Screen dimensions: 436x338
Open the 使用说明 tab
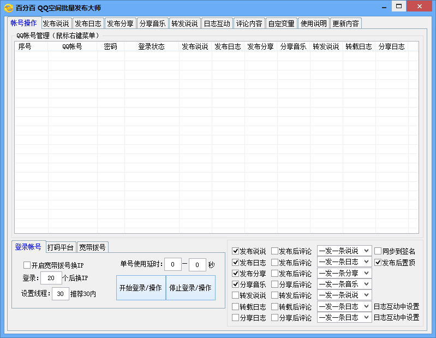point(313,23)
